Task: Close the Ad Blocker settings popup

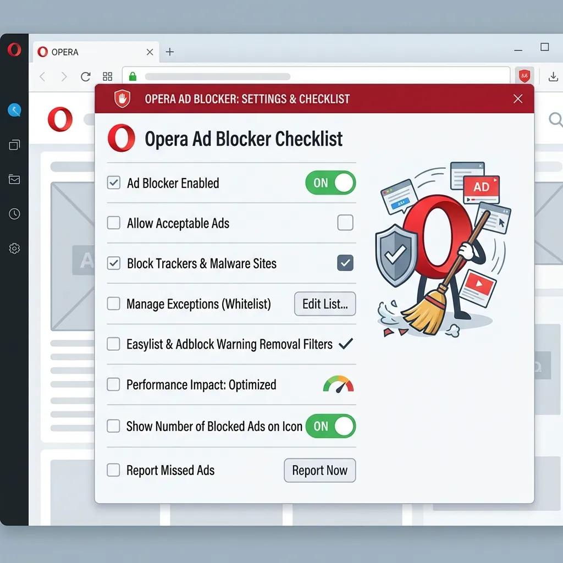Action: click(x=518, y=99)
